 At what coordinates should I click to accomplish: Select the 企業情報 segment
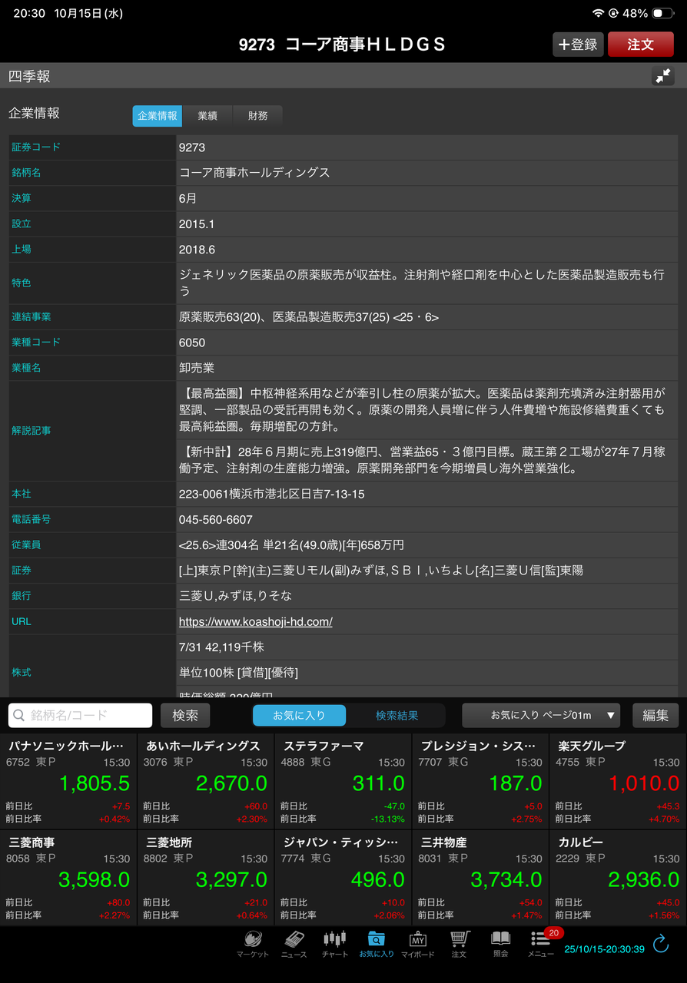157,116
